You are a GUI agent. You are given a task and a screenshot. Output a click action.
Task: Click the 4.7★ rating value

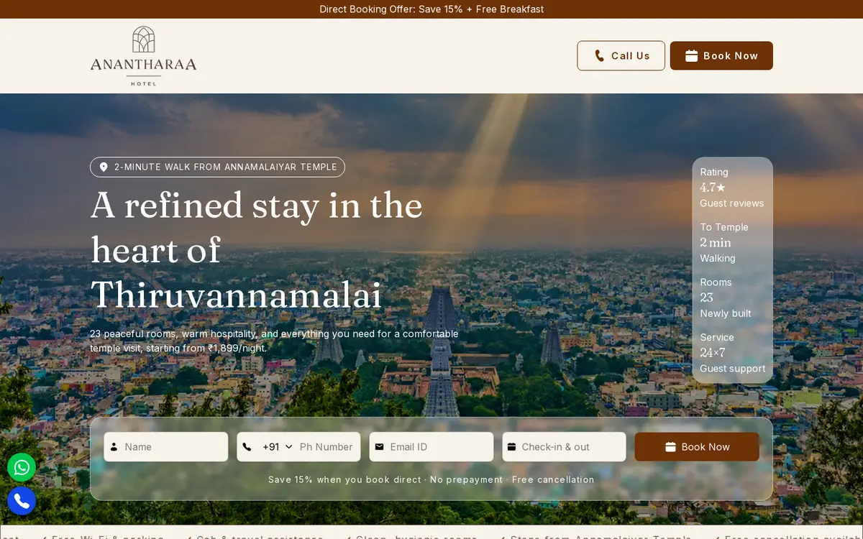coord(713,188)
